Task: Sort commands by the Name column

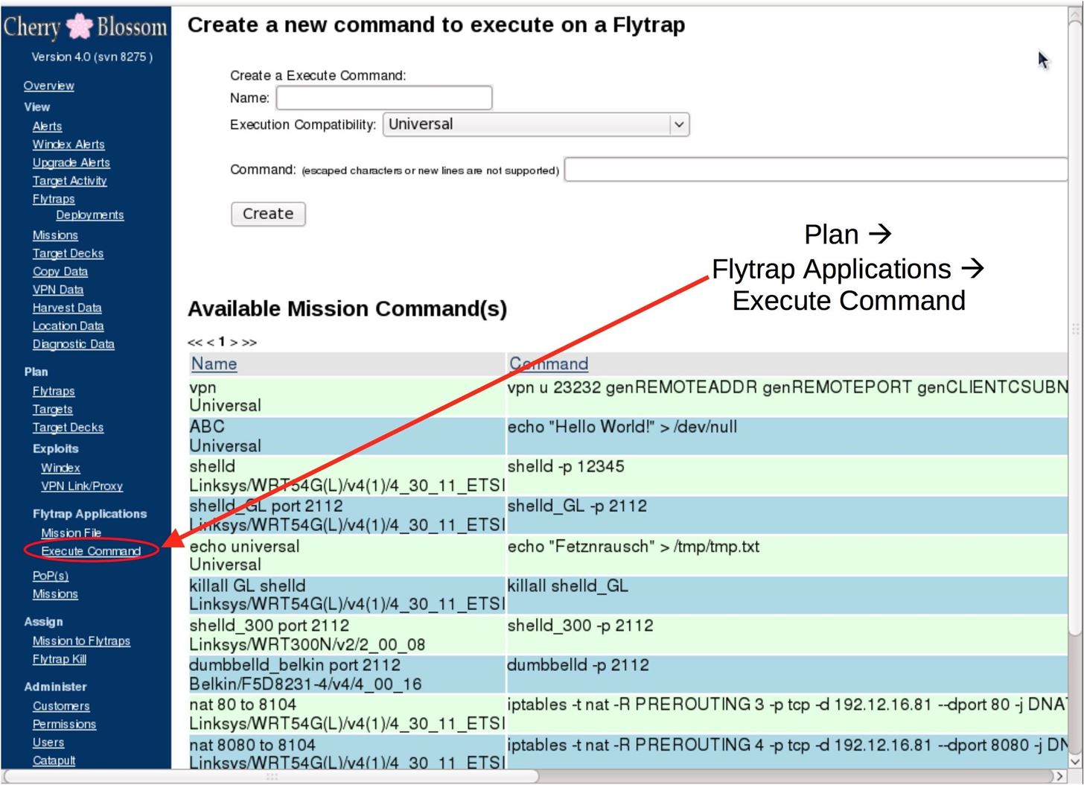Action: point(213,363)
